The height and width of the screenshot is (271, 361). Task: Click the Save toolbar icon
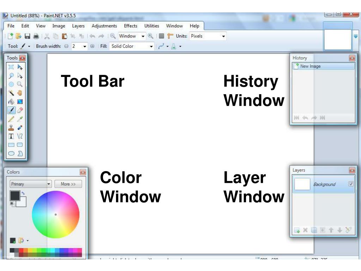click(27, 36)
